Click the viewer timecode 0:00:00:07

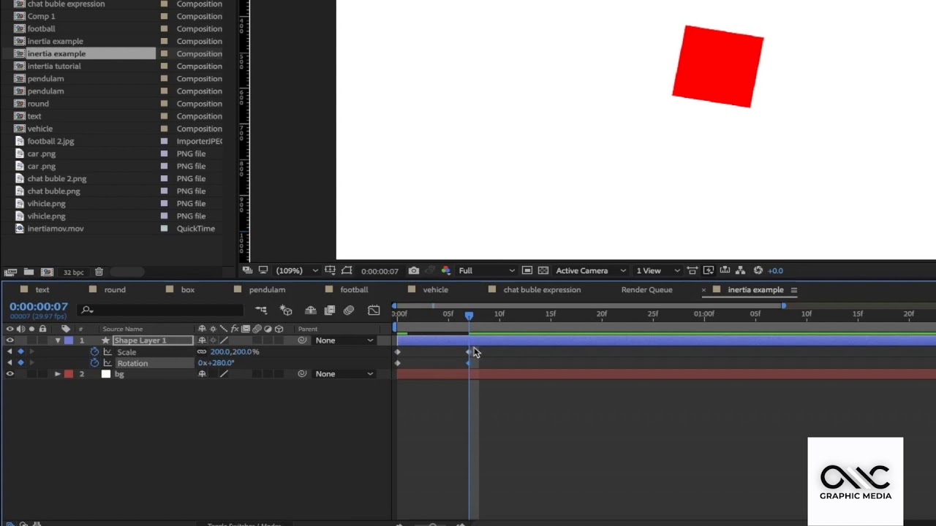[x=380, y=271]
